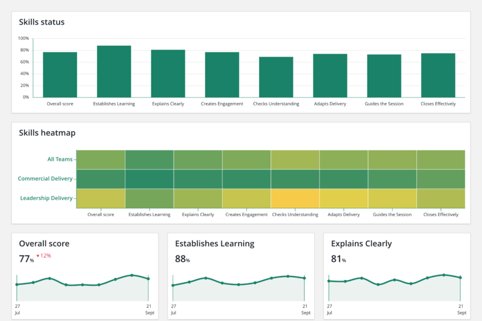Click the Checks Understanding bar in Skills status
The width and height of the screenshot is (482, 321).
pyautogui.click(x=276, y=77)
